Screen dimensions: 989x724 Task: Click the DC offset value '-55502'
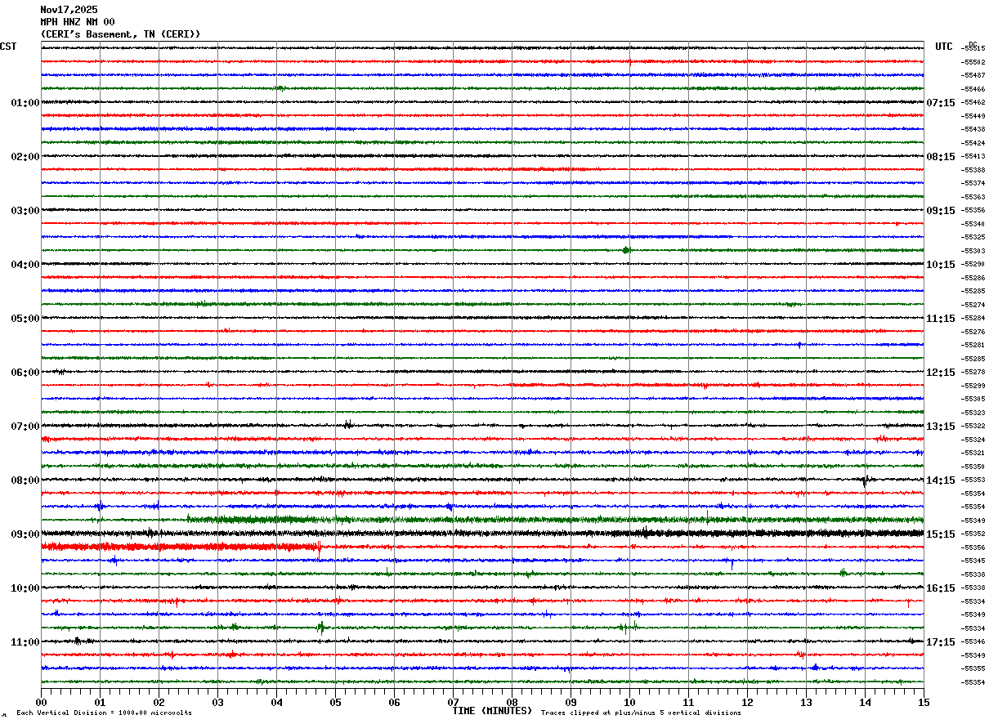click(x=973, y=62)
